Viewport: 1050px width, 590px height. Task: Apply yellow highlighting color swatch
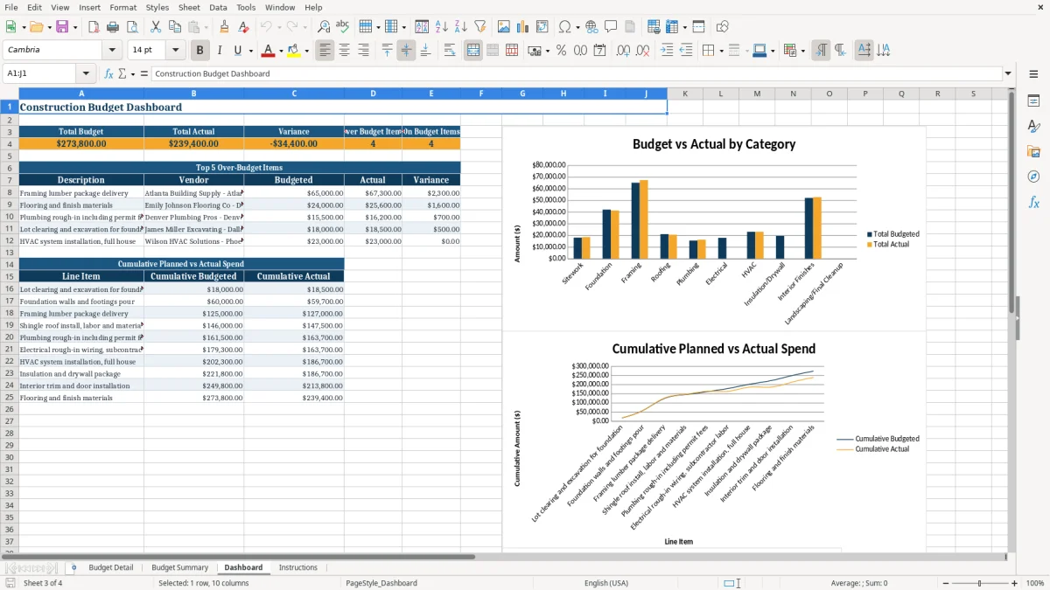[x=294, y=51]
